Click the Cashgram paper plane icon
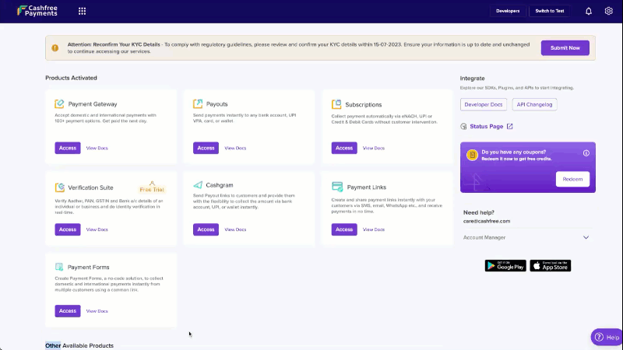This screenshot has width=623, height=350. point(198,185)
